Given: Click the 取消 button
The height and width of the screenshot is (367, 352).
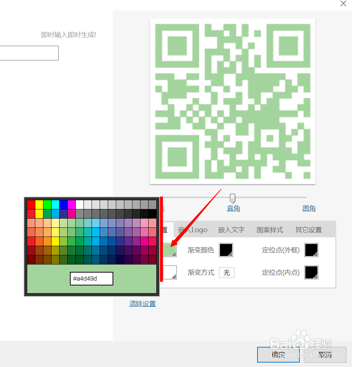Looking at the screenshot, I should pyautogui.click(x=325, y=355).
